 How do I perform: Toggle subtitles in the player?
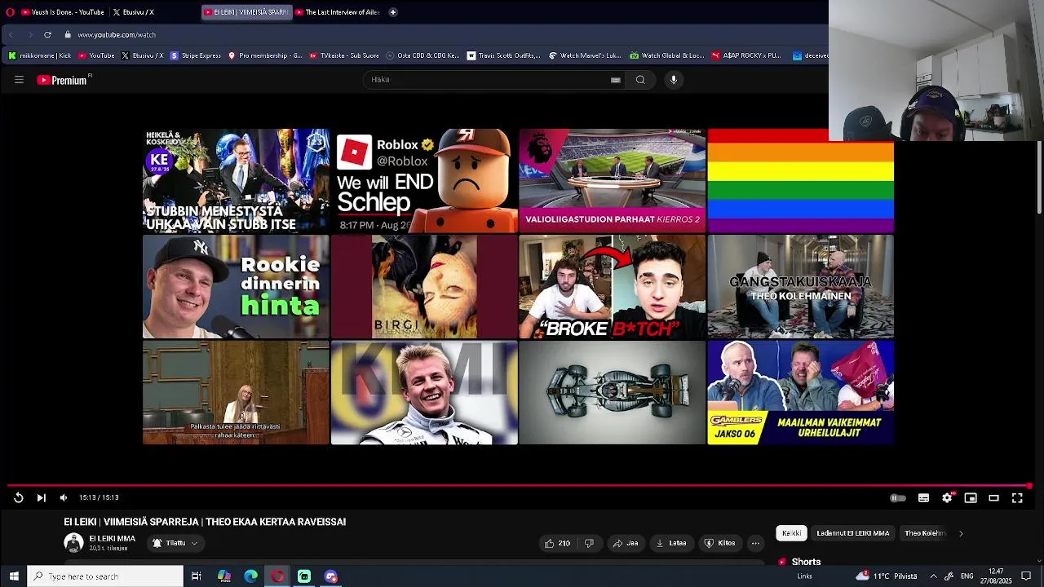pyautogui.click(x=923, y=498)
